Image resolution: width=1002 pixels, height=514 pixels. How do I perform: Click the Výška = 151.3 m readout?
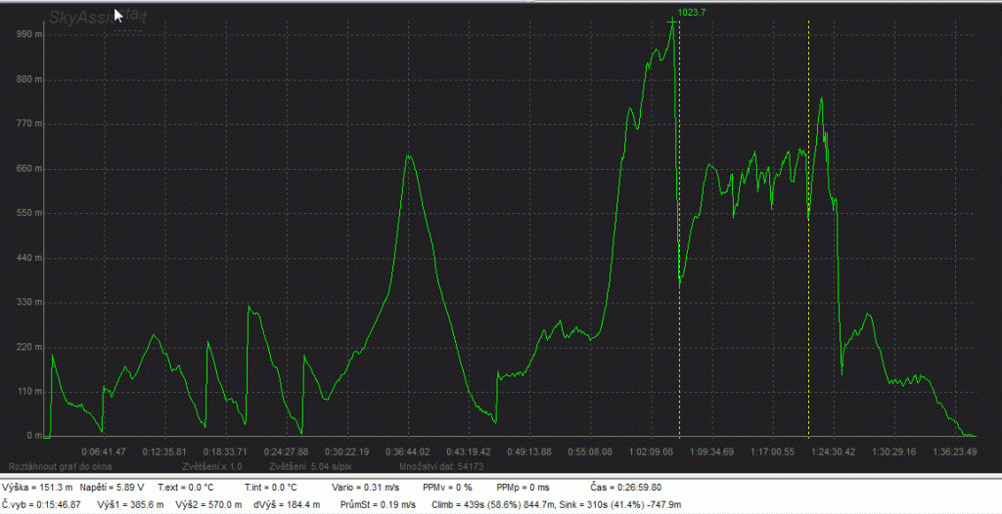(37, 487)
